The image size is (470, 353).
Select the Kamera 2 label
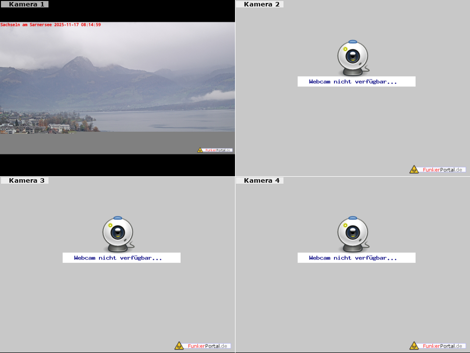coord(261,4)
